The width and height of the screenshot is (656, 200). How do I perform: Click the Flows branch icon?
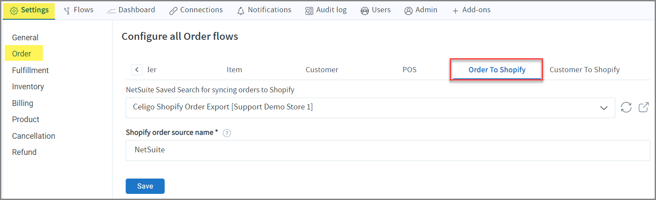click(x=67, y=11)
